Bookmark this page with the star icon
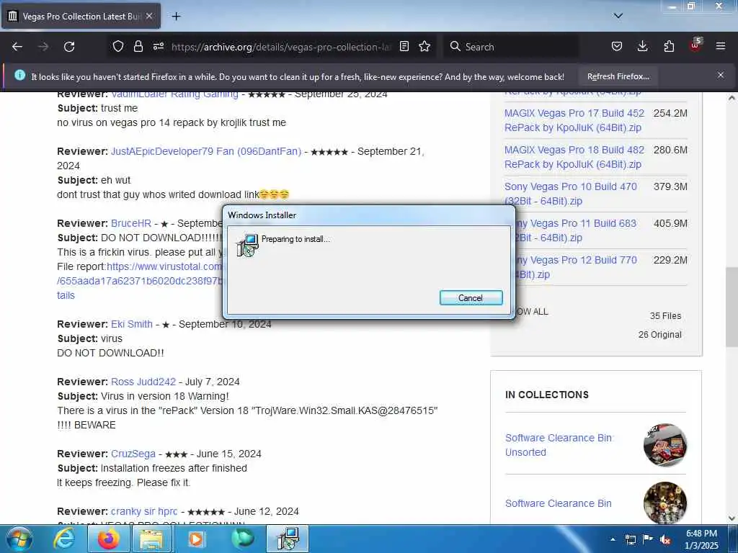Viewport: 738px width, 553px height. tap(424, 47)
